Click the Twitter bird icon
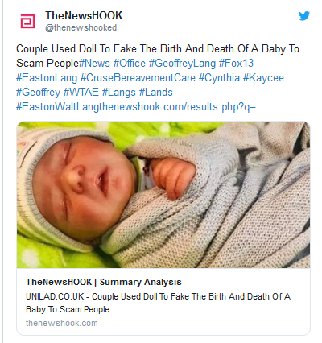Screen dimensions: 322x343 coord(304,16)
